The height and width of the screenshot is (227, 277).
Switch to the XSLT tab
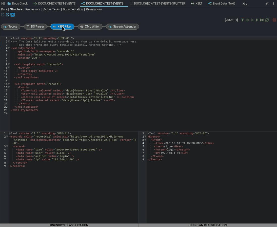(x=196, y=3)
